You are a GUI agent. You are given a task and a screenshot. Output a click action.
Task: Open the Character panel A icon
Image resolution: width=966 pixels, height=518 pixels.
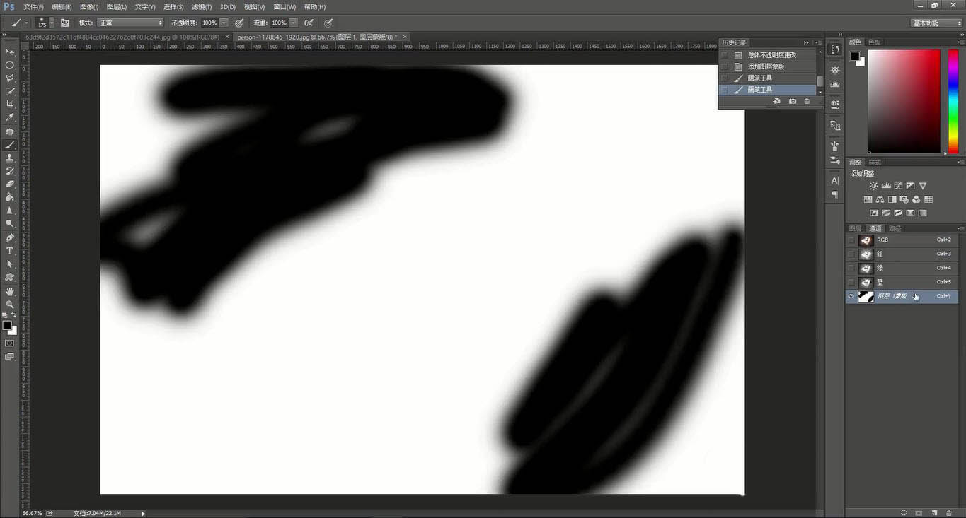tap(835, 181)
